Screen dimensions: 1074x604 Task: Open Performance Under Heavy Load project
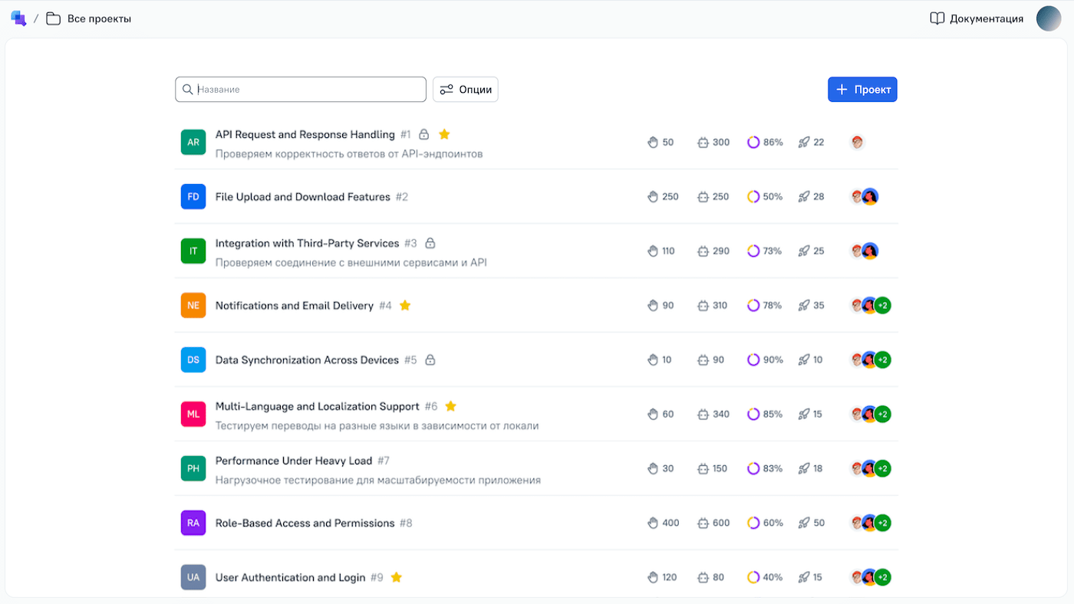tap(294, 461)
